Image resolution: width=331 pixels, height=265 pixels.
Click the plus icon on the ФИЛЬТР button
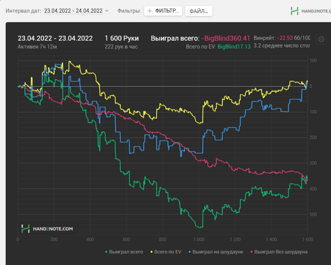[x=150, y=11]
